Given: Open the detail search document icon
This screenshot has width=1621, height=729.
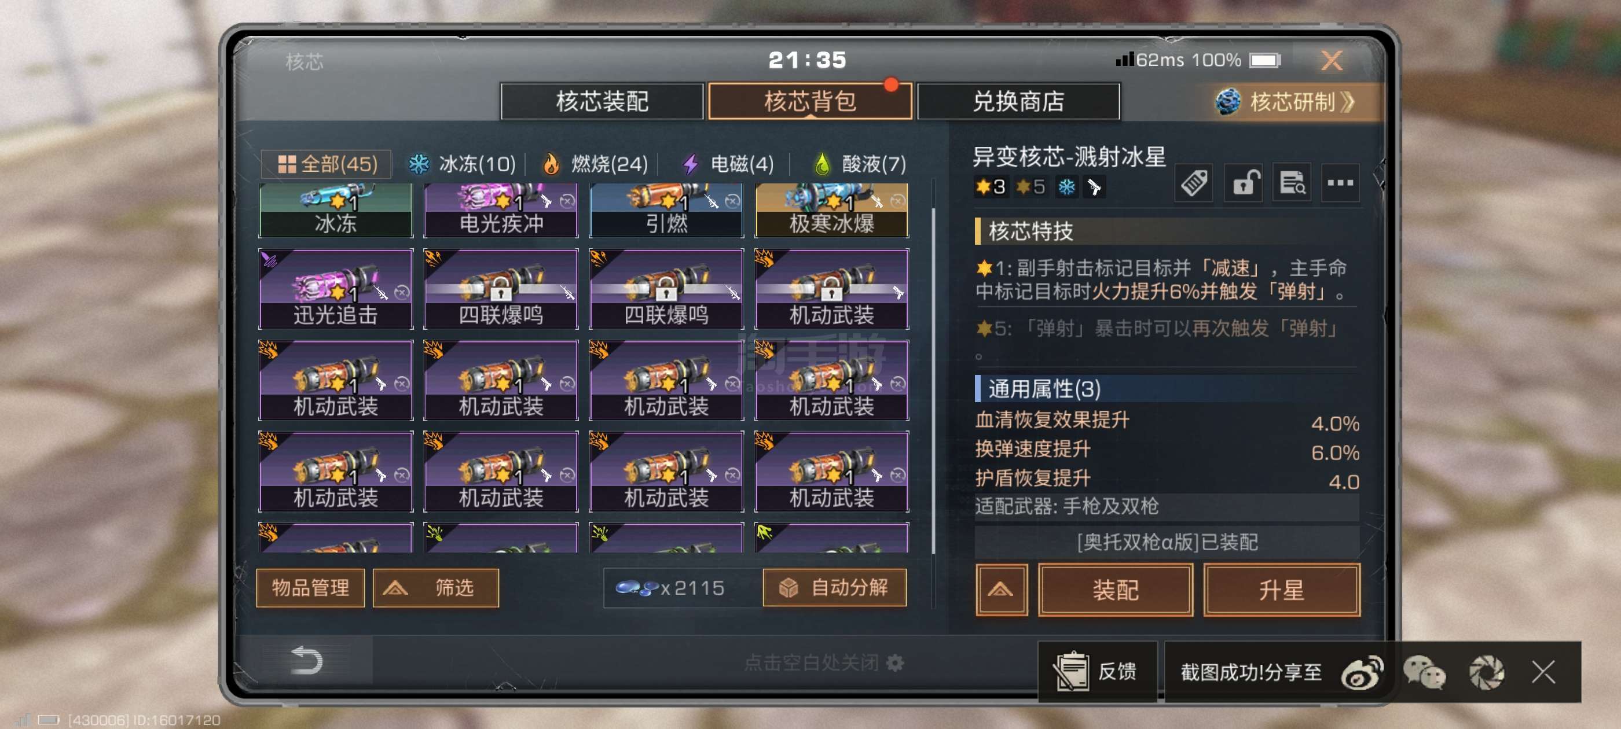Looking at the screenshot, I should [1292, 183].
